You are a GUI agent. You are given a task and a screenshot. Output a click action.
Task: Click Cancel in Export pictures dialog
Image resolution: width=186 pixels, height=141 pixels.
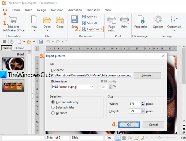(153, 125)
